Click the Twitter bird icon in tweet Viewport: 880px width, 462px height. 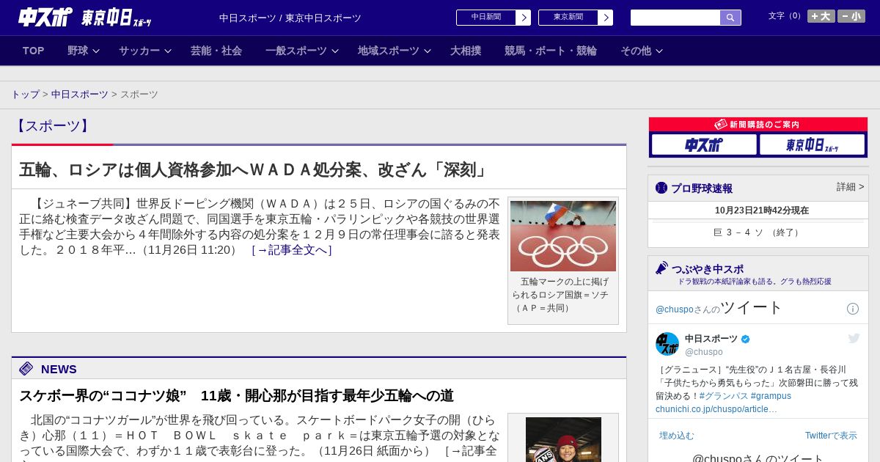click(x=854, y=338)
